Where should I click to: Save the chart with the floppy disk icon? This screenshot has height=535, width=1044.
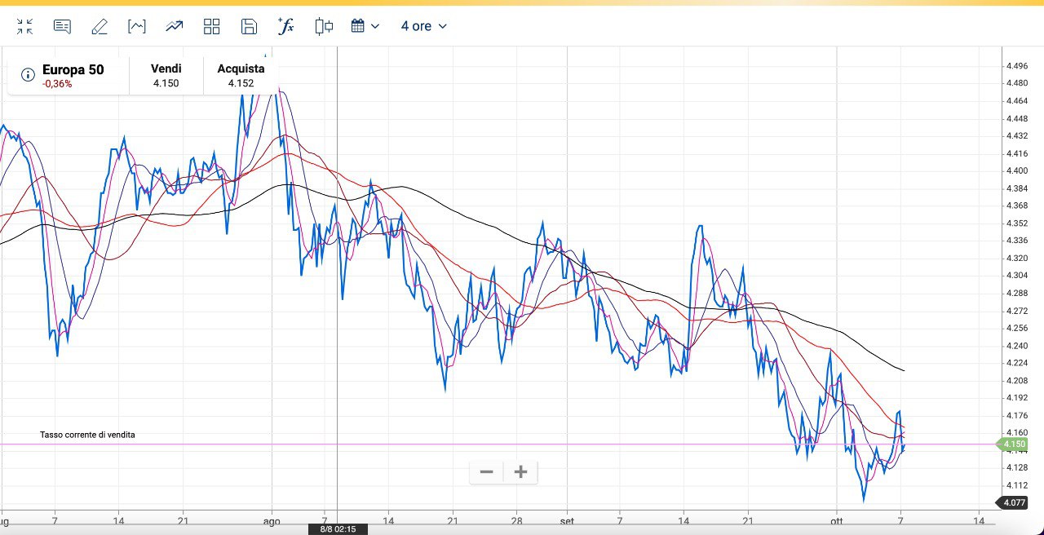click(249, 26)
